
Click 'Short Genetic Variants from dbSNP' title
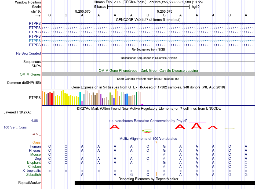click(x=148, y=79)
